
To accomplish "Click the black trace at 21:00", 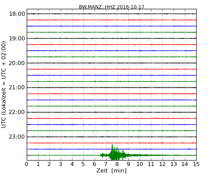I will tap(111, 88).
